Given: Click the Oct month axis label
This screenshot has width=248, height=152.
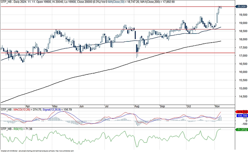Looking at the screenshot, I should pyautogui.click(x=189, y=106).
